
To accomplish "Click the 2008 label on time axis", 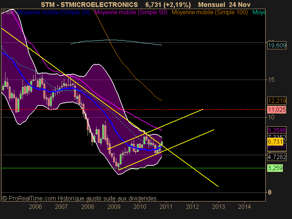I will pyautogui.click(x=88, y=207).
